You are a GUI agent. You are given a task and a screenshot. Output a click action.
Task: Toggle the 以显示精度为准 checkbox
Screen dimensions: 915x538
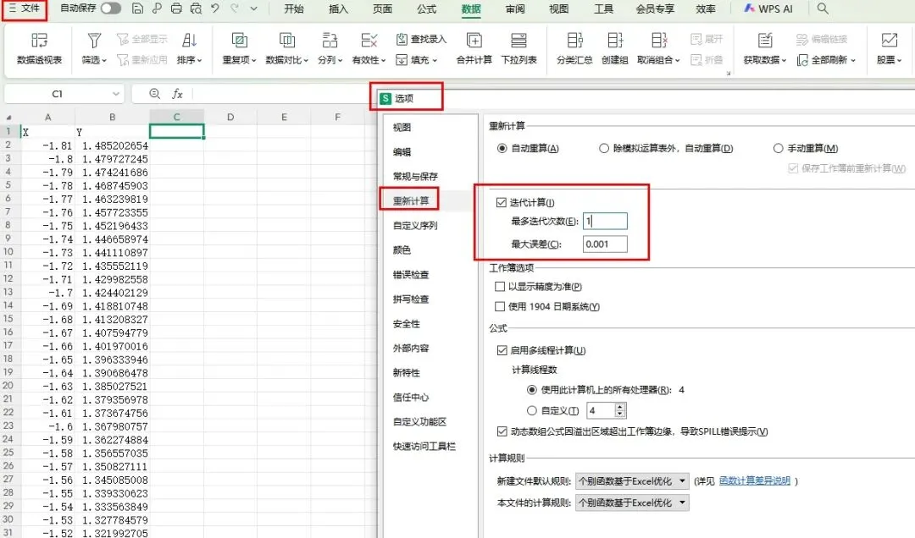coord(500,286)
